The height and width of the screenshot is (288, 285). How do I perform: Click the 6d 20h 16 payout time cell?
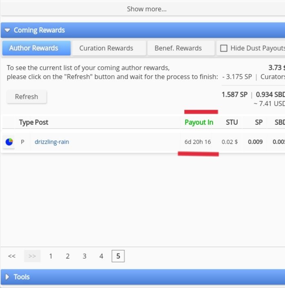tap(198, 142)
